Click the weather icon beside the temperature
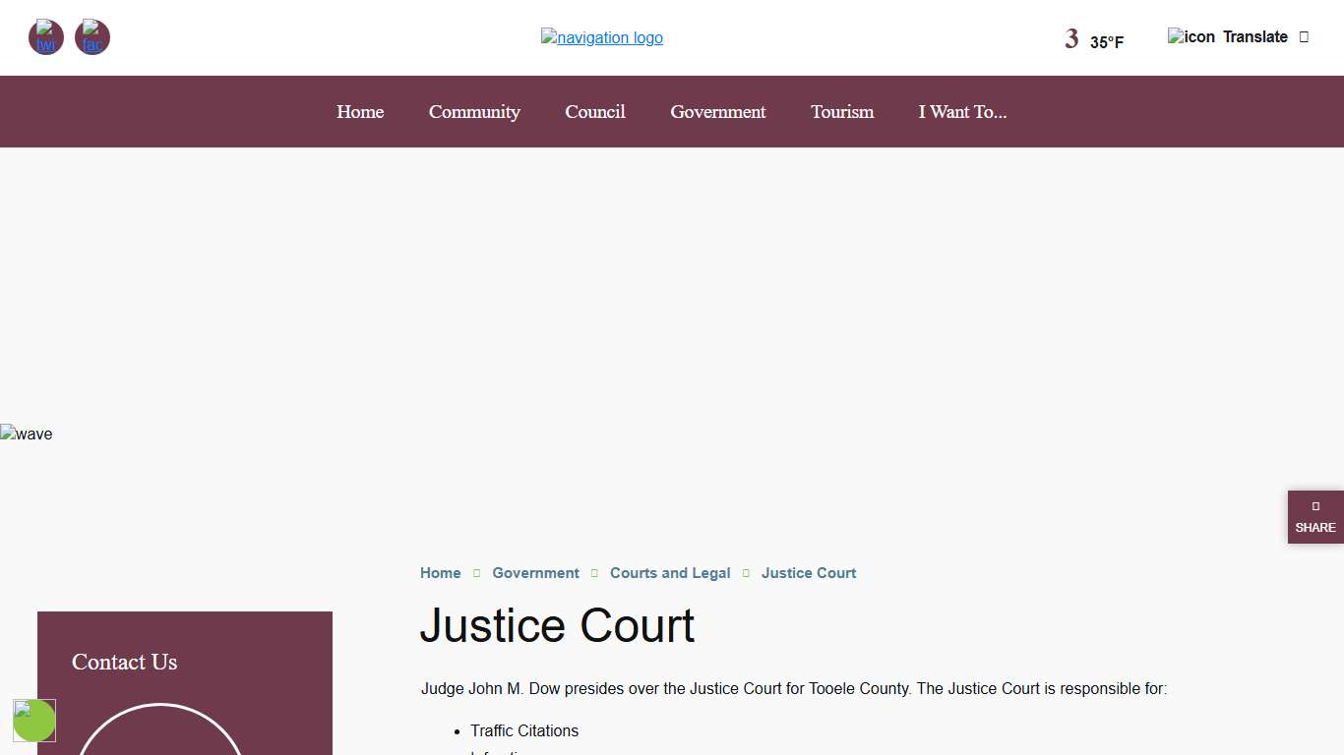The width and height of the screenshot is (1344, 755). [x=1071, y=39]
